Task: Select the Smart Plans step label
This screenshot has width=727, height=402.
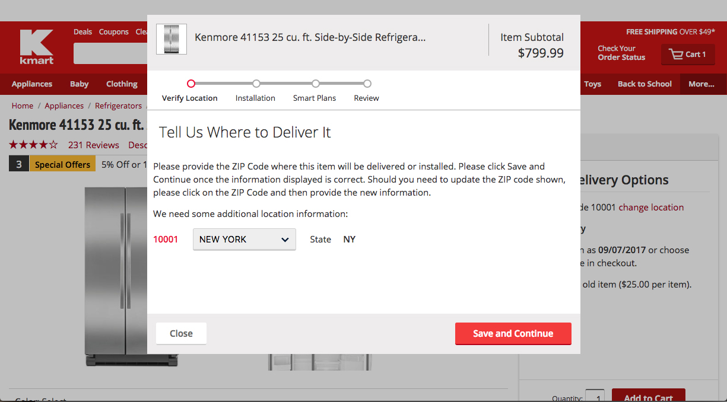Action: (315, 98)
